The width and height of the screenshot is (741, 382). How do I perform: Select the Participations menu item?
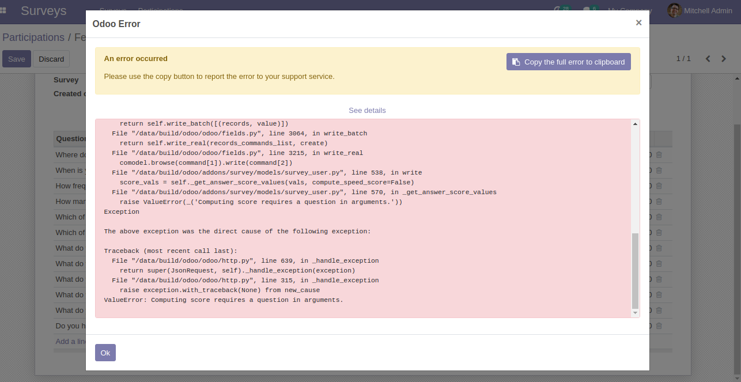160,10
